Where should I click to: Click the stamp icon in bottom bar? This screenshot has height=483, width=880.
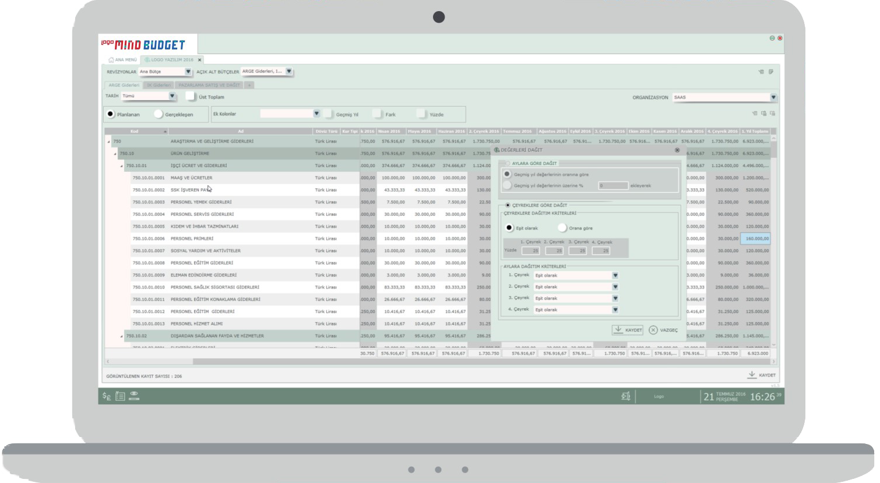click(134, 396)
